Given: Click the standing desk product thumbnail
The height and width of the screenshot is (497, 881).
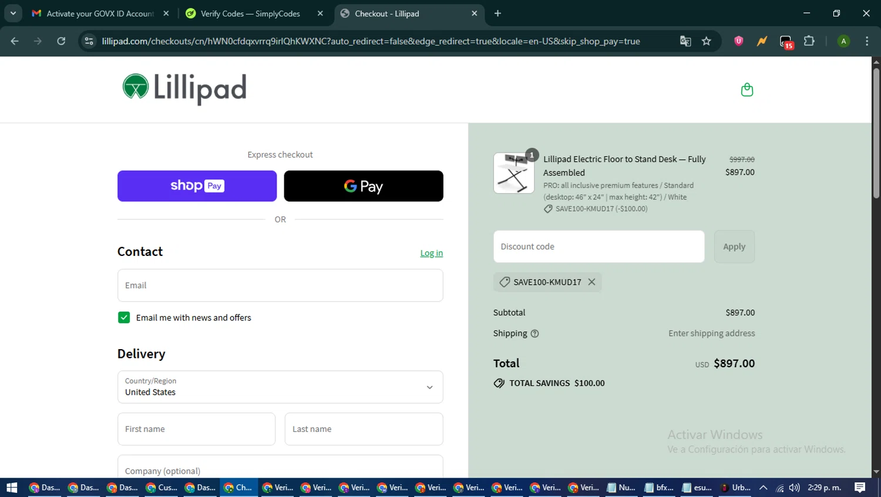Looking at the screenshot, I should pyautogui.click(x=514, y=173).
